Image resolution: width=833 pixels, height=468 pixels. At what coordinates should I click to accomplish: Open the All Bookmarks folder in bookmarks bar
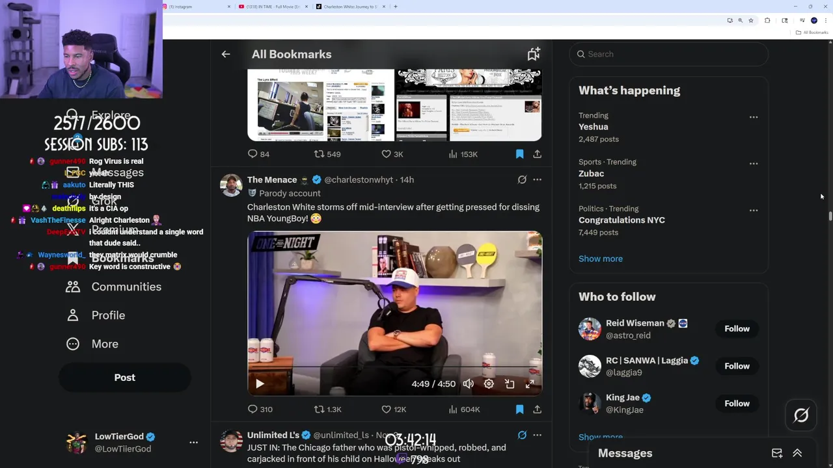(x=812, y=32)
